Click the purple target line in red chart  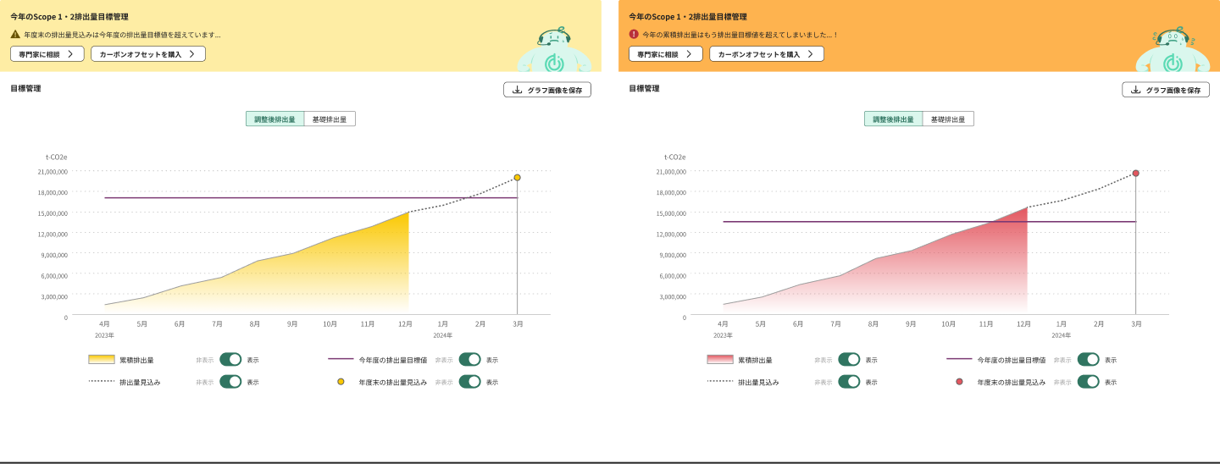click(847, 222)
